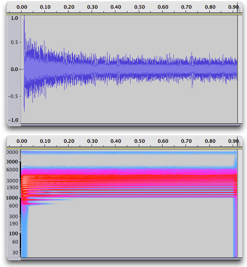Click the 100 label on the spectrogram frequency scale
Screen dimensions: 247x267
14,233
